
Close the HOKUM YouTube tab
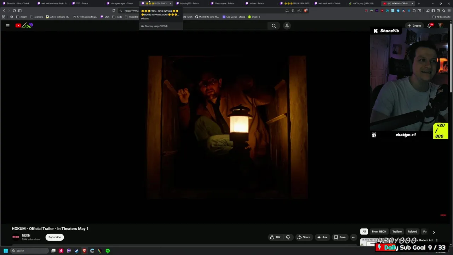(x=412, y=4)
